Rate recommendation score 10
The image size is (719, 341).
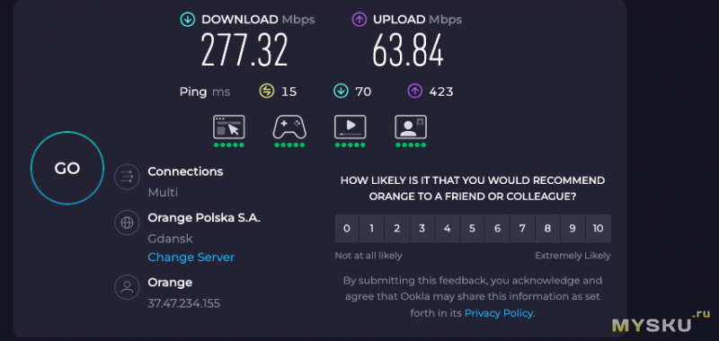click(599, 229)
